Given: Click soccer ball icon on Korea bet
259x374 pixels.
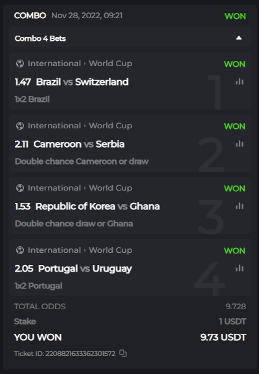Looking at the screenshot, I should 20,188.
